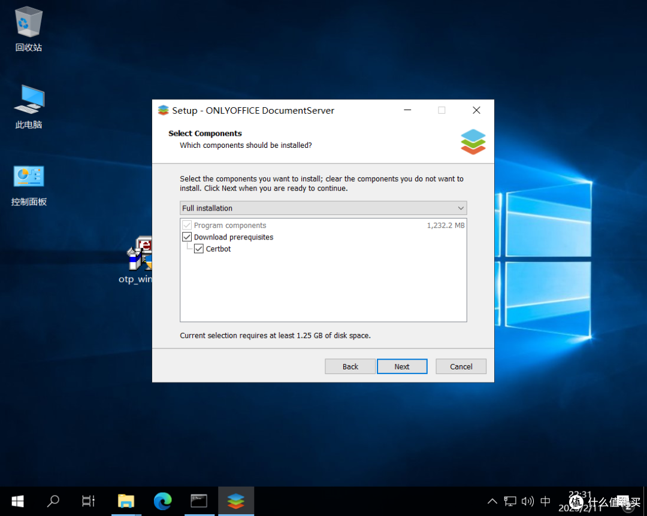Minimize the setup window
Viewport: 647px width, 516px height.
click(408, 110)
